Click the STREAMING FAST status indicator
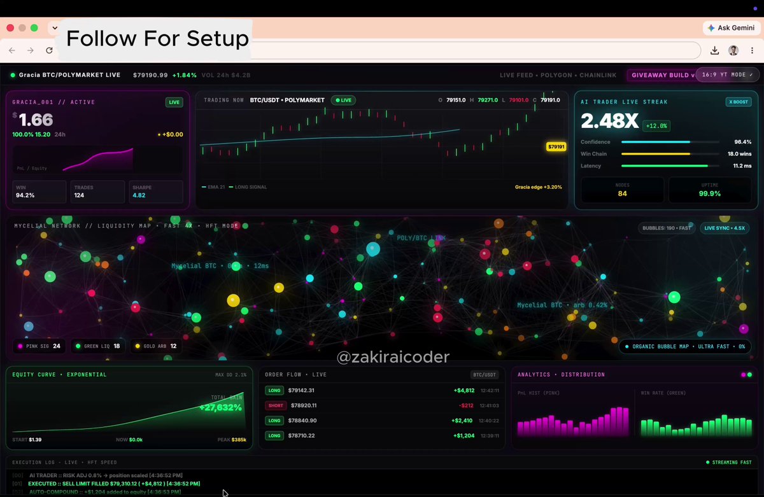This screenshot has height=497, width=764. coord(729,463)
